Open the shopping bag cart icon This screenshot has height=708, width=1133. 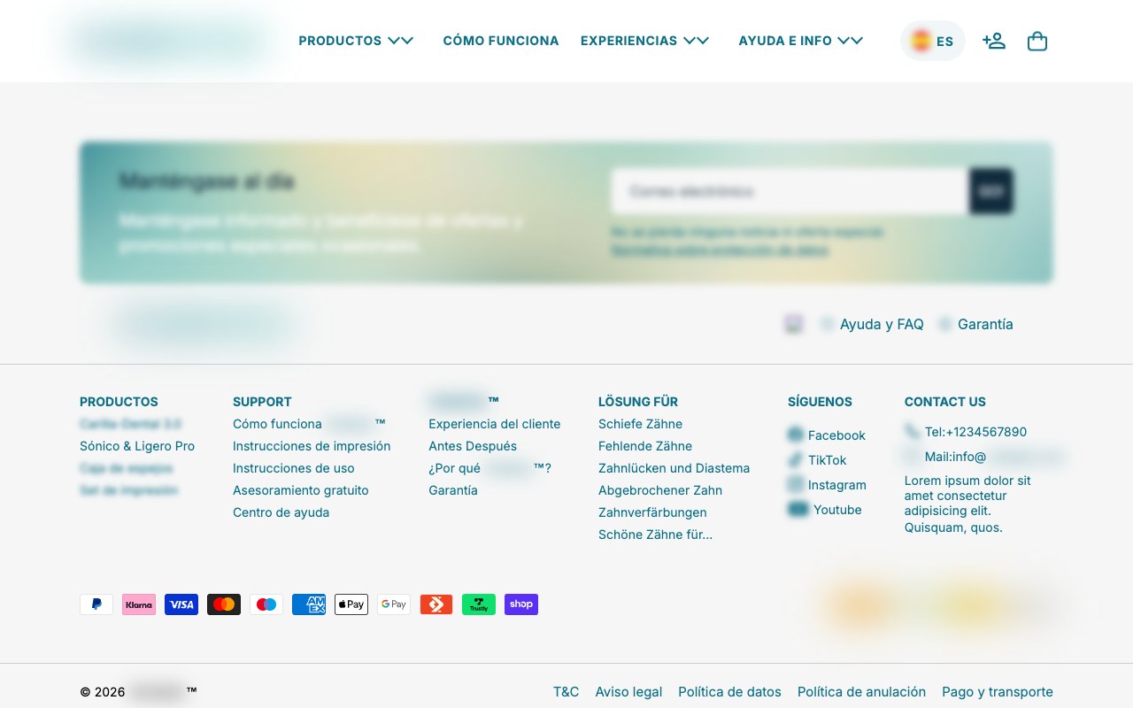coord(1037,41)
